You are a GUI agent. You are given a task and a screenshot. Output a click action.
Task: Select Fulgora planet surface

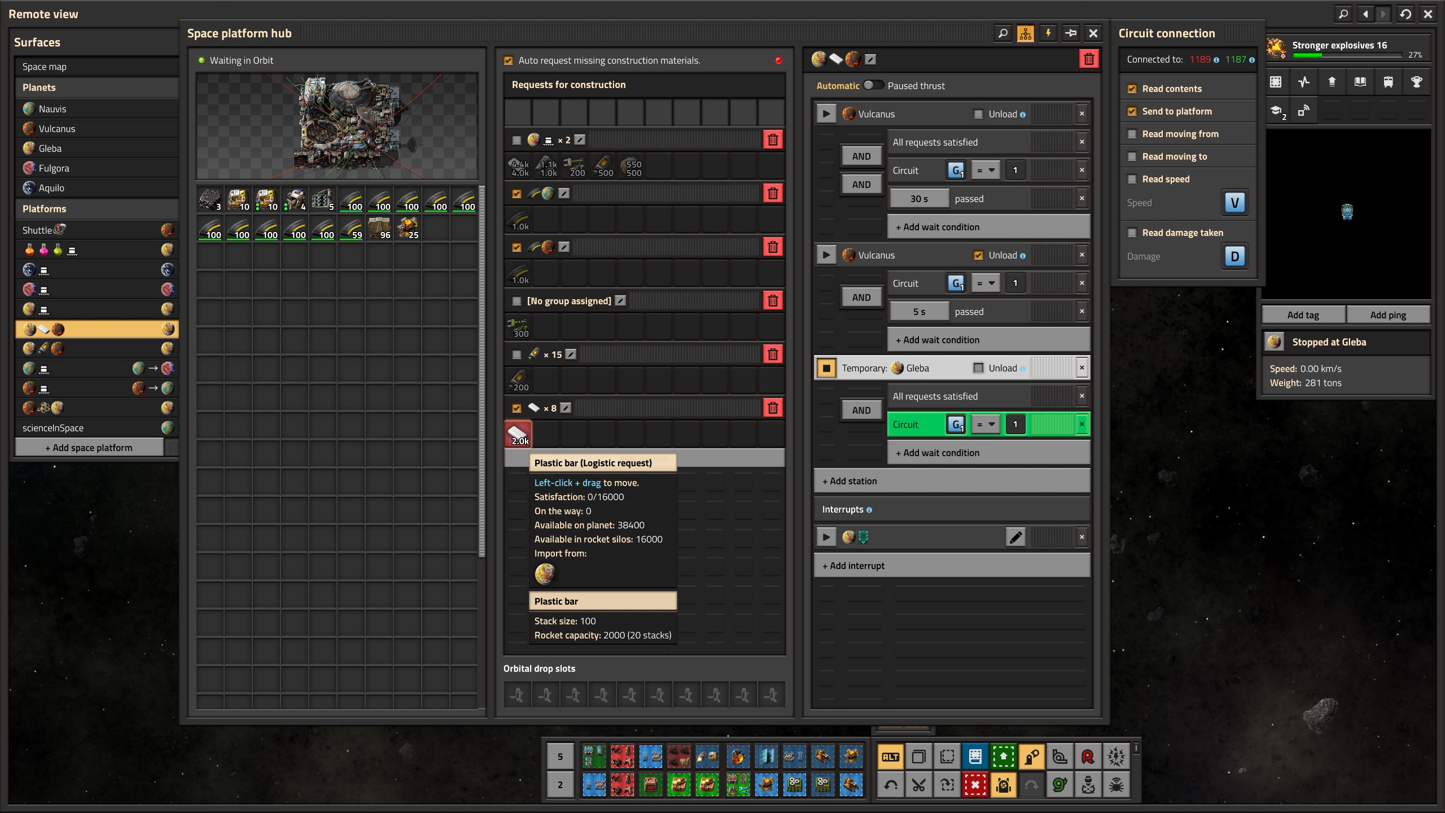(97, 168)
